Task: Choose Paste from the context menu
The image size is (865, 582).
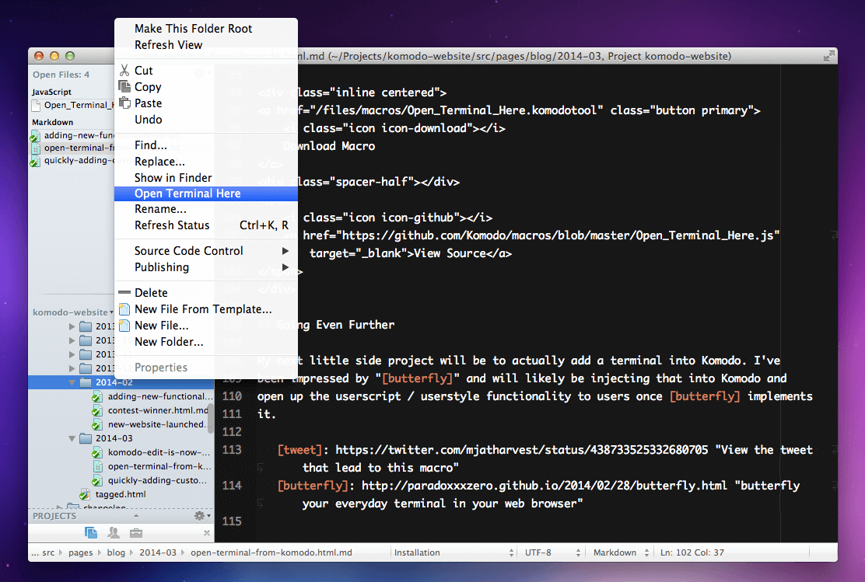Action: click(206, 103)
